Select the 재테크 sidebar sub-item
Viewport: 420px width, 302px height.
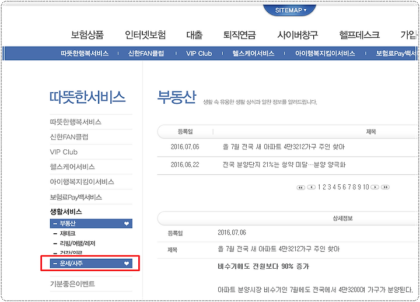pyautogui.click(x=67, y=233)
